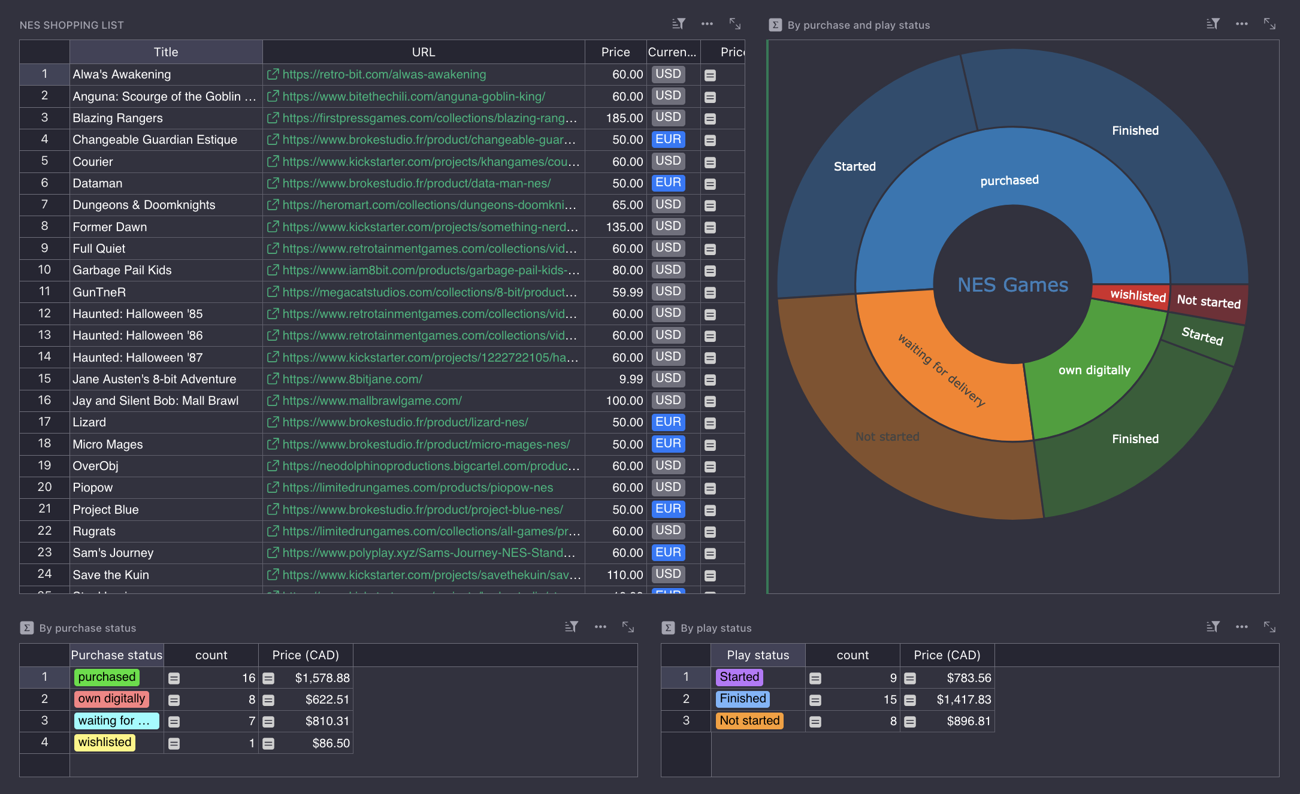The height and width of the screenshot is (794, 1300).
Task: Click the orange waiting for delivery chart segment
Action: pyautogui.click(x=935, y=383)
